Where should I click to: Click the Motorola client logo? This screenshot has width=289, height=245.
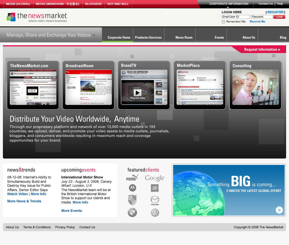[132, 188]
